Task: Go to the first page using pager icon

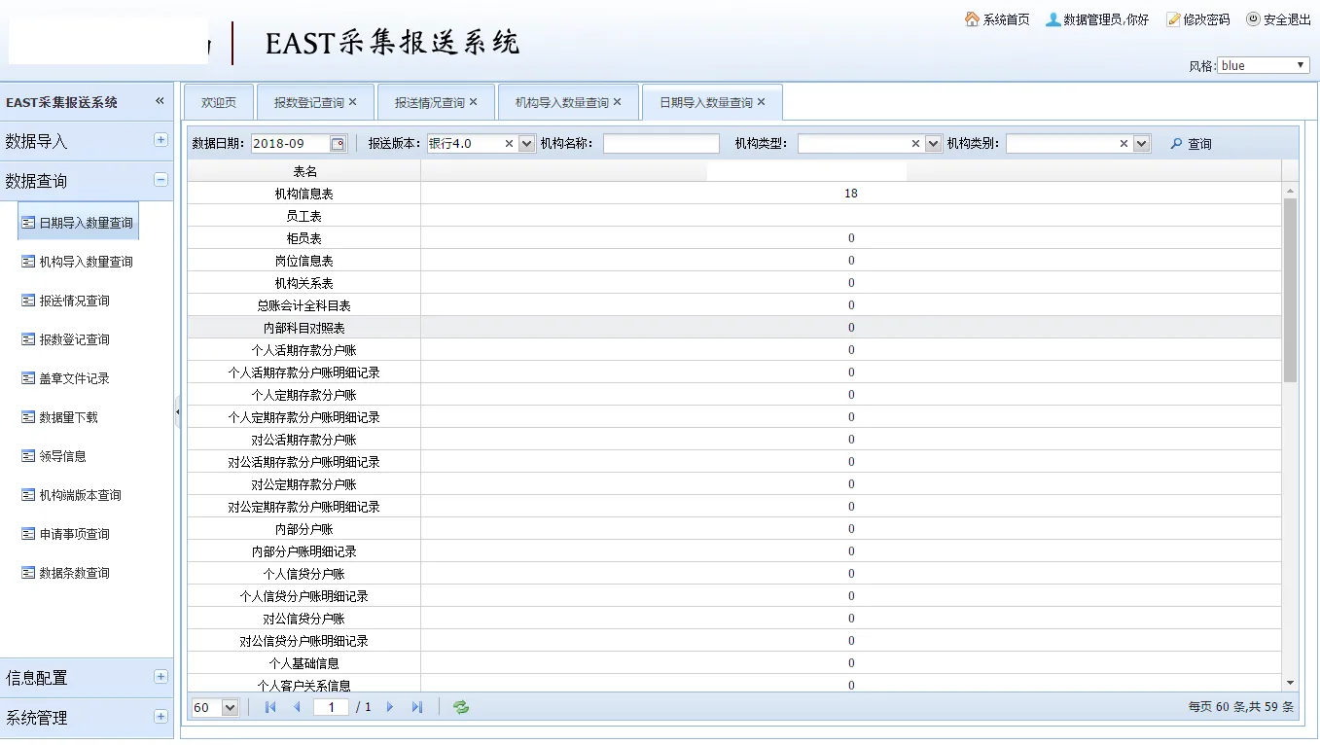Action: pos(270,707)
